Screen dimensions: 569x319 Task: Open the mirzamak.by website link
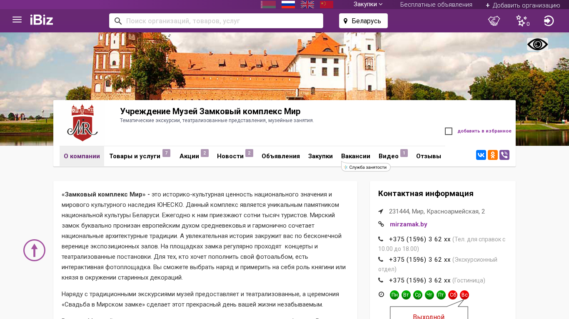(408, 224)
